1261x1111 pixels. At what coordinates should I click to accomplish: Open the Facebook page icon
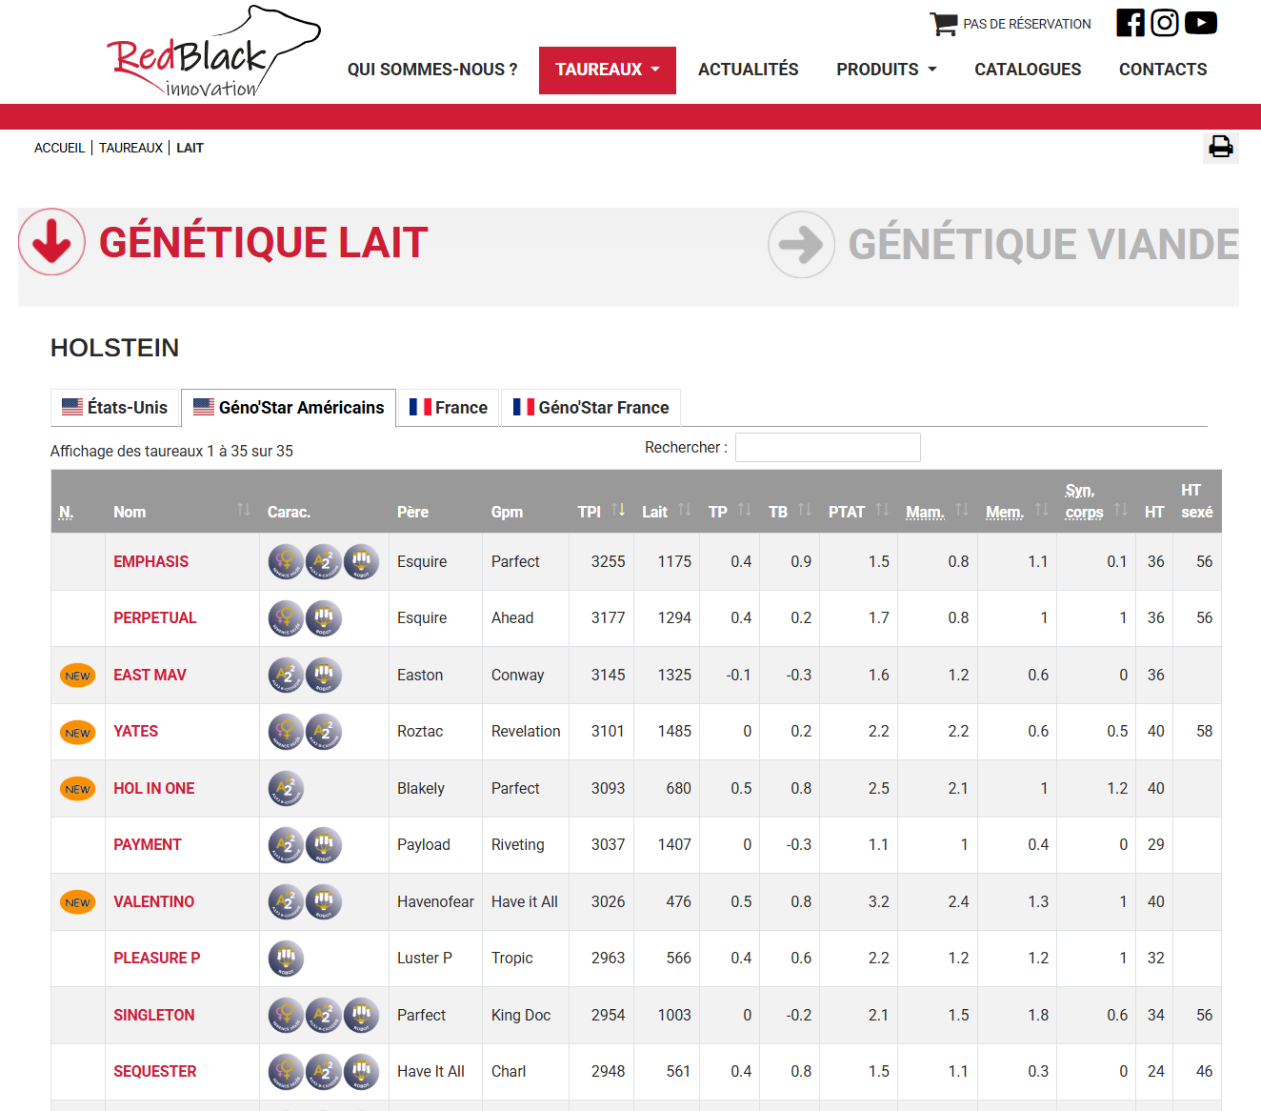click(x=1130, y=23)
